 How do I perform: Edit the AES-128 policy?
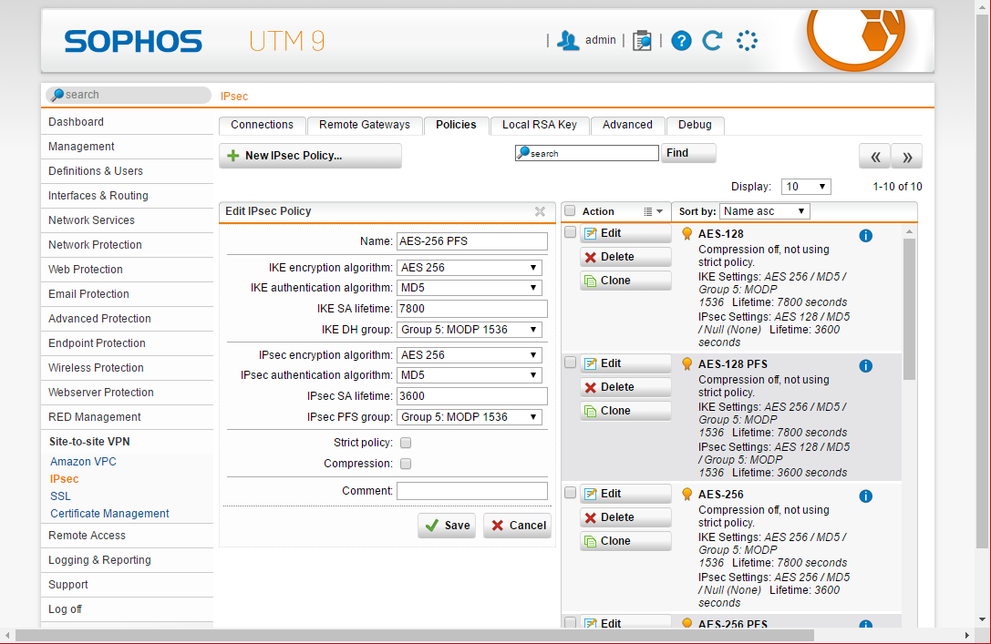[625, 233]
